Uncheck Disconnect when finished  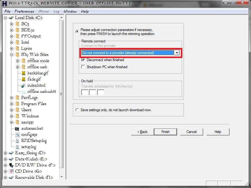83,60
